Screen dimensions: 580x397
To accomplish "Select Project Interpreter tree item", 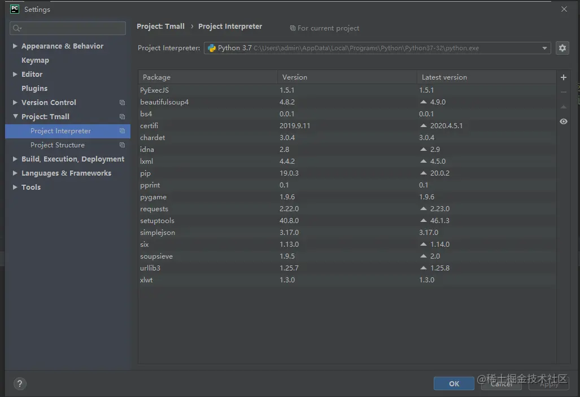I will pyautogui.click(x=68, y=131).
